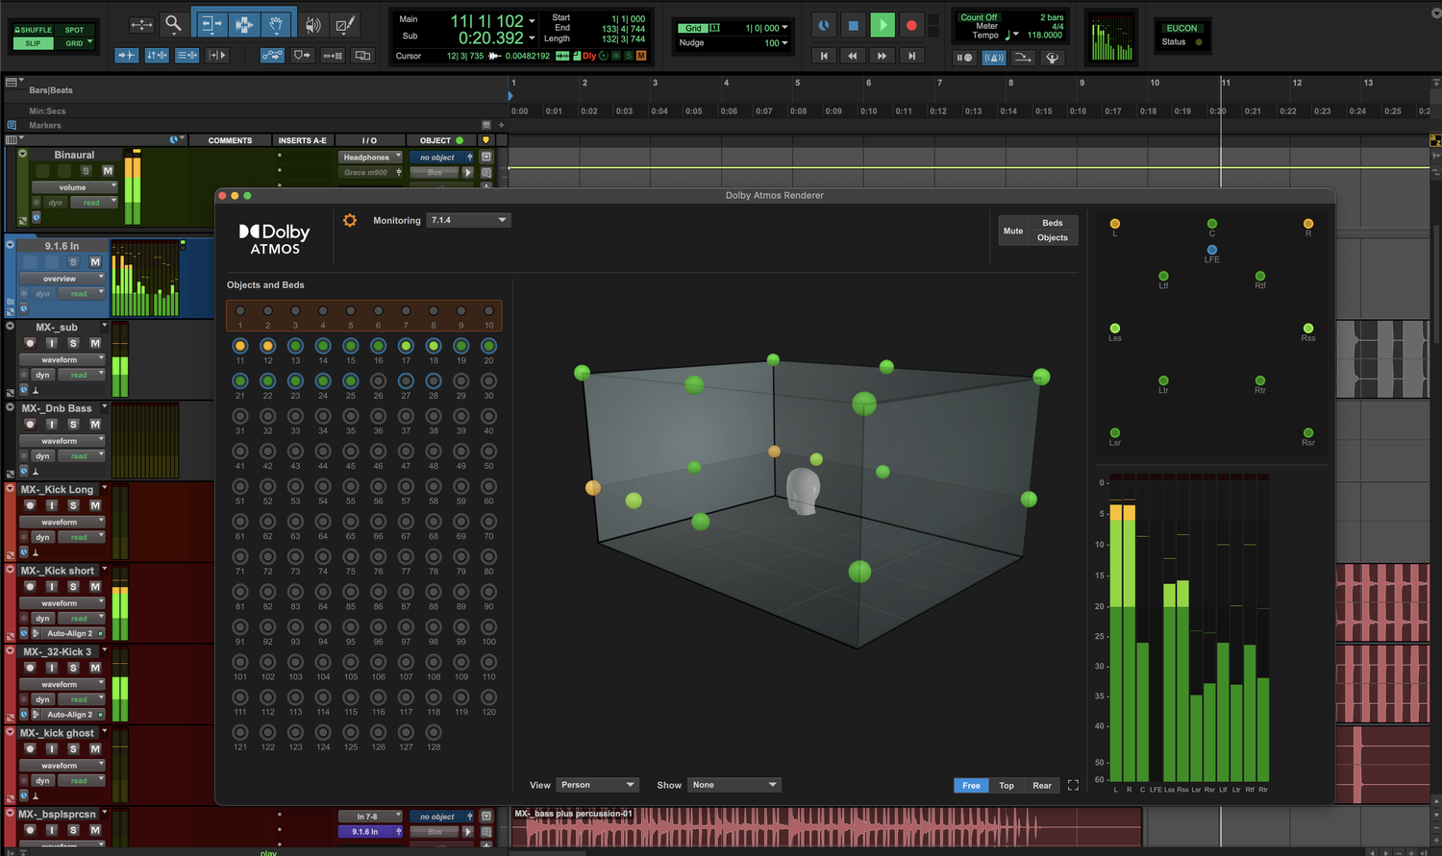Viewport: 1442px width, 856px height.
Task: Select the Grabber hand tool
Action: click(276, 24)
